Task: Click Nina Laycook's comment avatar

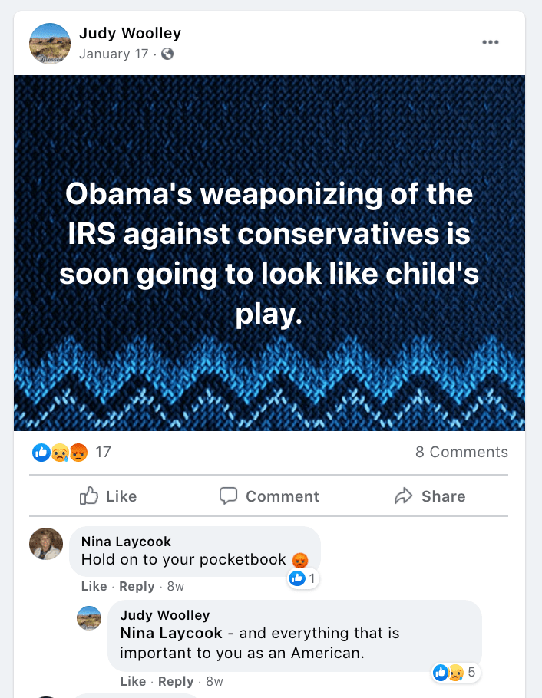Action: [x=46, y=544]
